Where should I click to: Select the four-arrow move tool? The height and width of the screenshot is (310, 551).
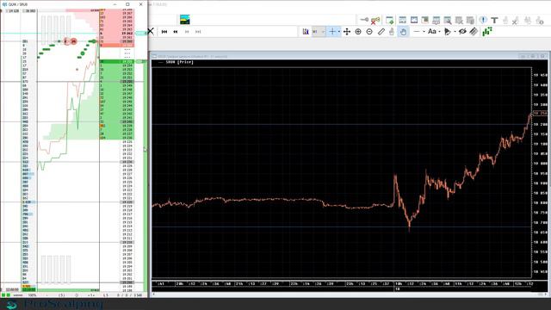pyautogui.click(x=347, y=32)
